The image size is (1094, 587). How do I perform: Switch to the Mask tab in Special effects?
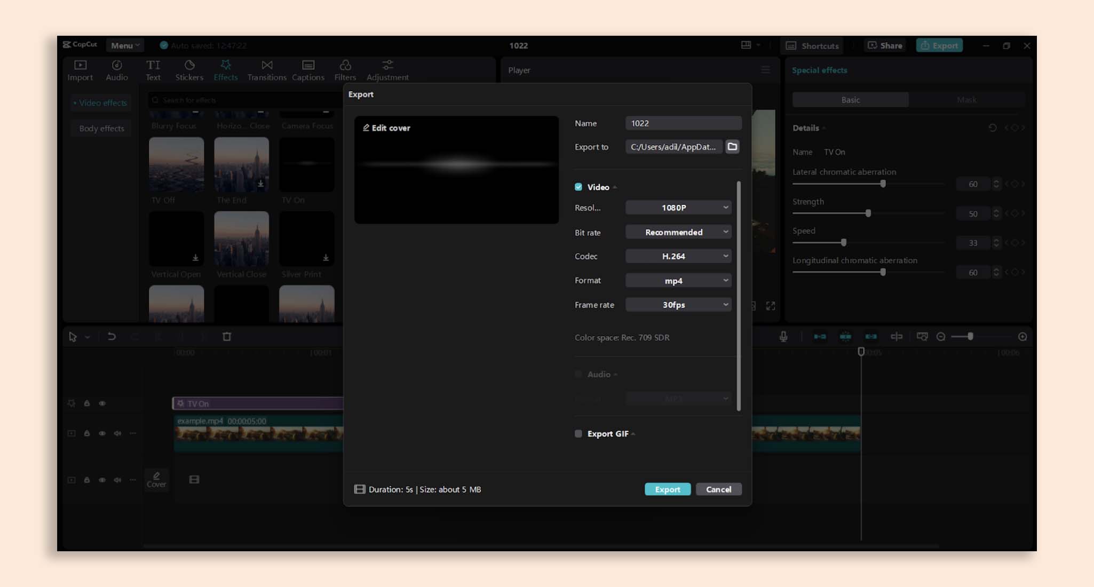pyautogui.click(x=966, y=100)
